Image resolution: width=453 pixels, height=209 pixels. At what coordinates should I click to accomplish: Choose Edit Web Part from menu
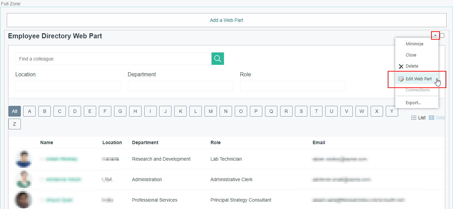[418, 79]
